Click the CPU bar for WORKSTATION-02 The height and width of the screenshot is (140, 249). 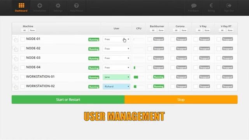(139, 86)
